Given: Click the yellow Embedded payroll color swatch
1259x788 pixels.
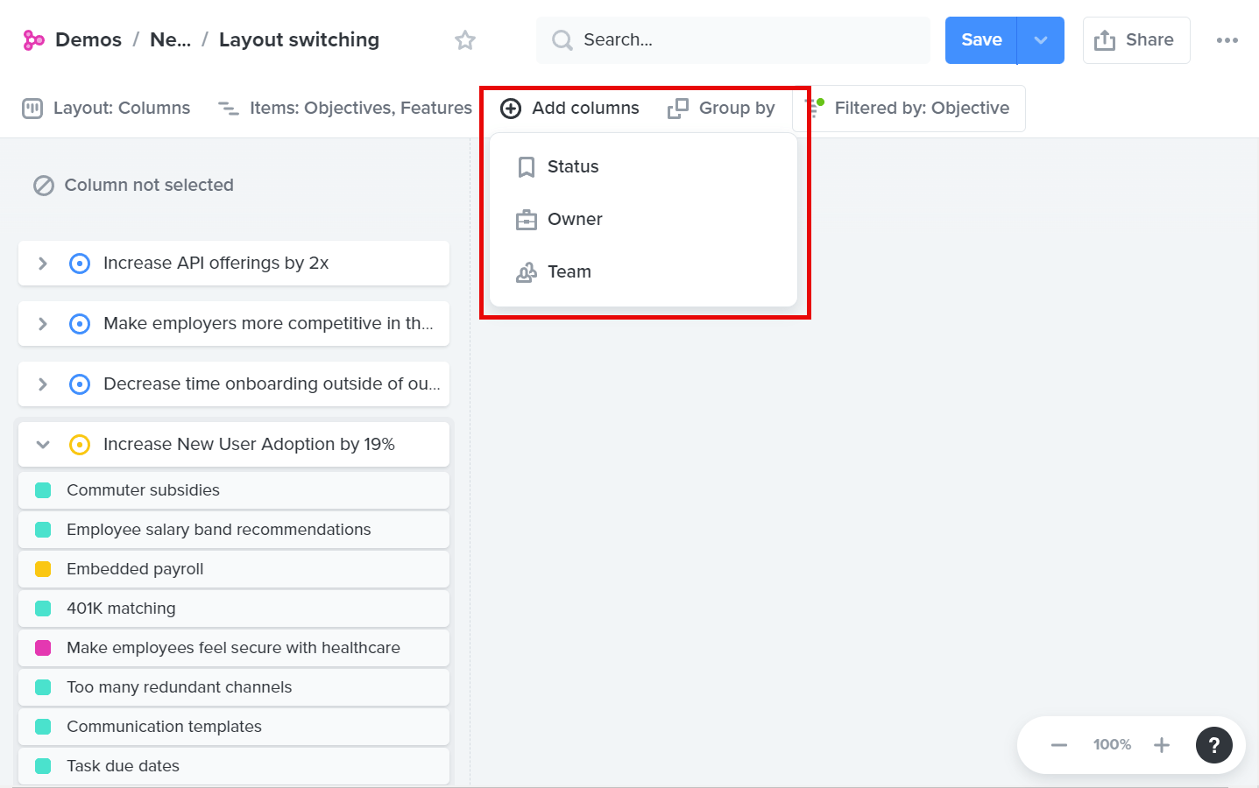Looking at the screenshot, I should point(43,569).
